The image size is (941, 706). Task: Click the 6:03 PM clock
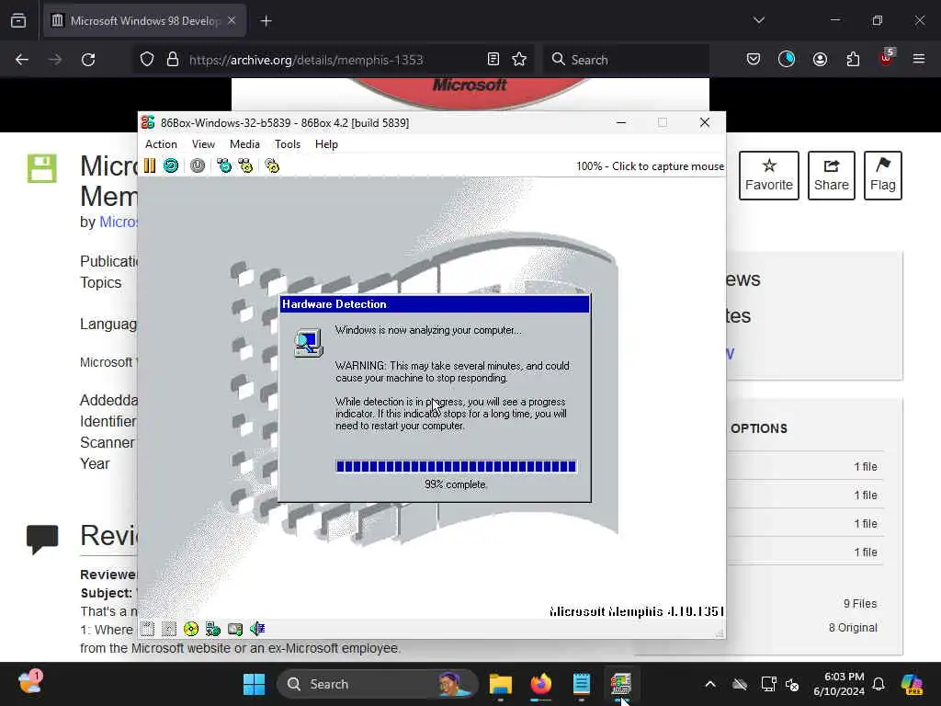coord(844,677)
